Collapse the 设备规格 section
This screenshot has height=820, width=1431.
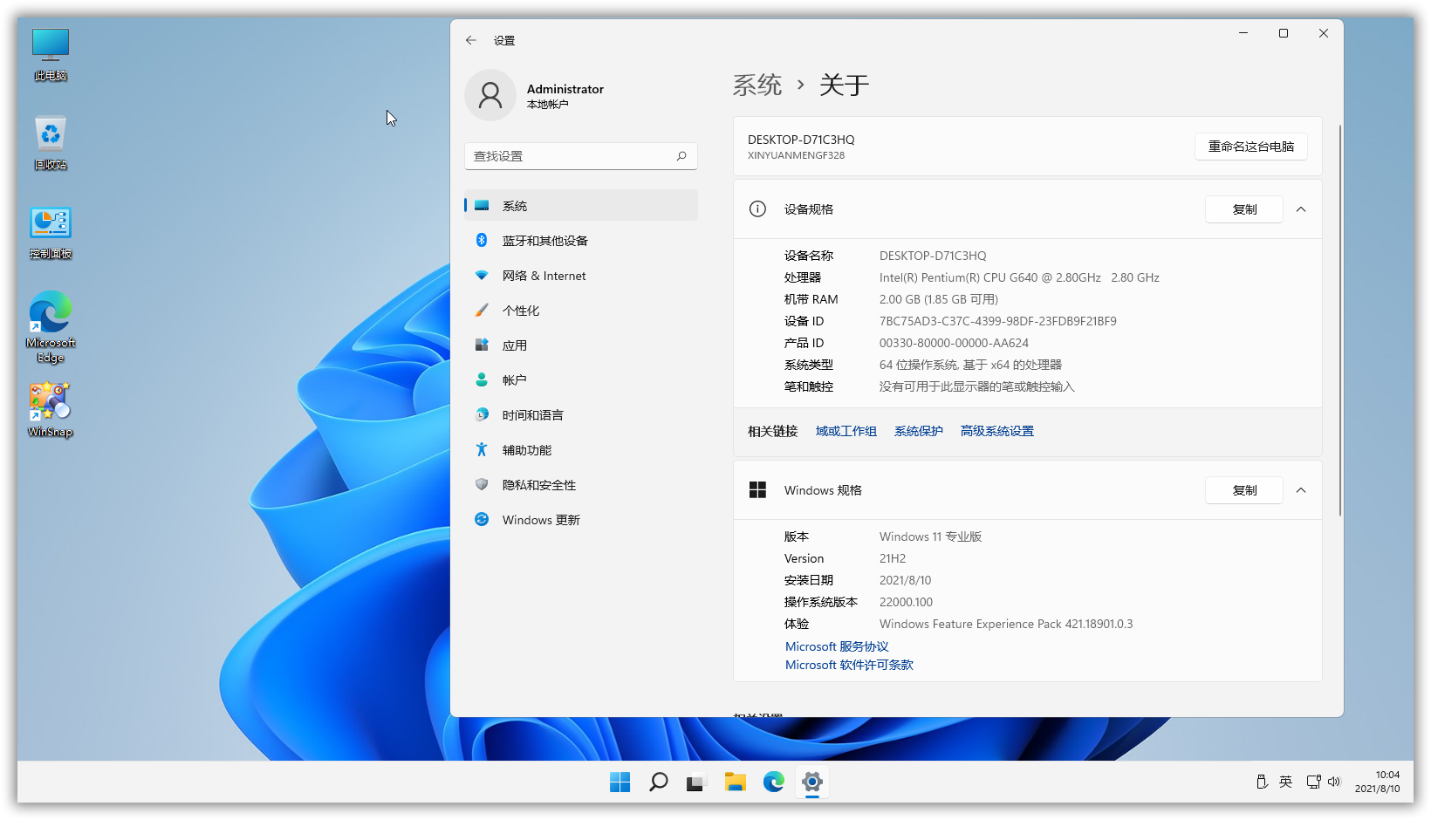(1301, 209)
